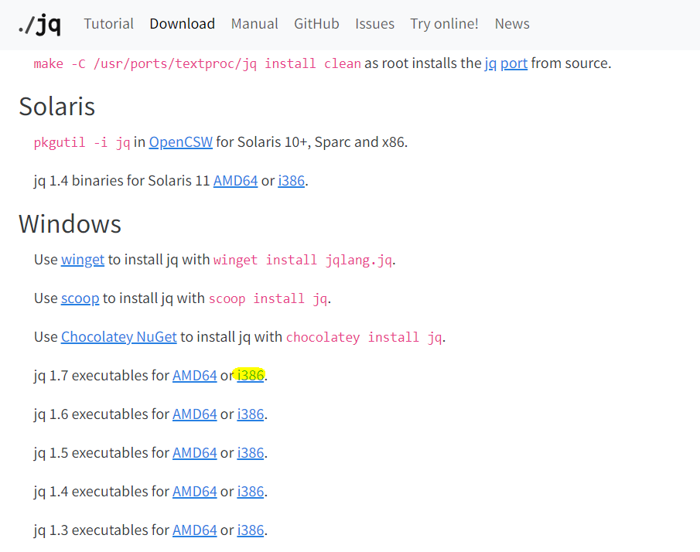Open the News nav item
Viewport: 700px width, 552px height.
(512, 24)
